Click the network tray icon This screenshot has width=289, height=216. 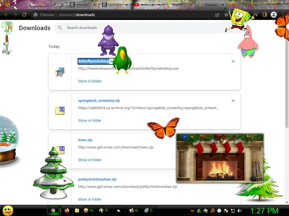coord(233,211)
